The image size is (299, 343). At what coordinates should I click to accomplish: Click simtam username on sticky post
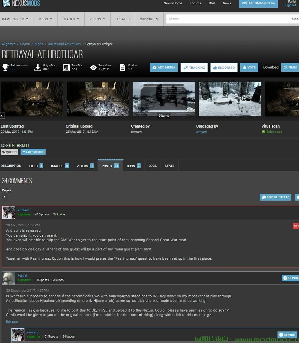click(x=23, y=210)
